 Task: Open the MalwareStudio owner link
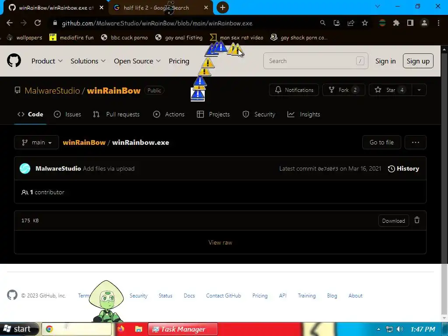[x=52, y=91]
